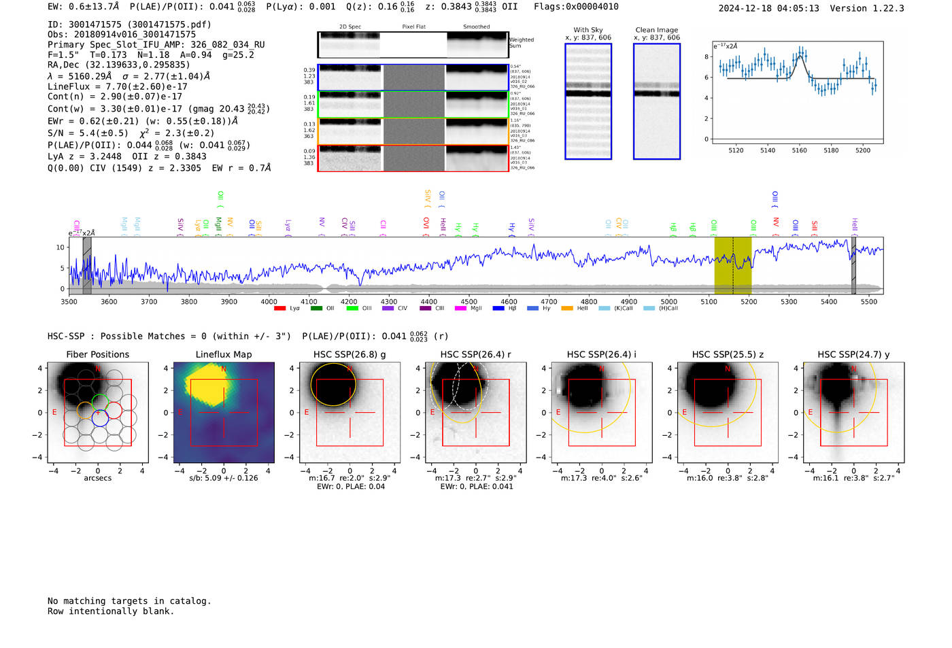The height and width of the screenshot is (648, 952).
Task: Click the Clean Image cutout
Action: pos(657,101)
